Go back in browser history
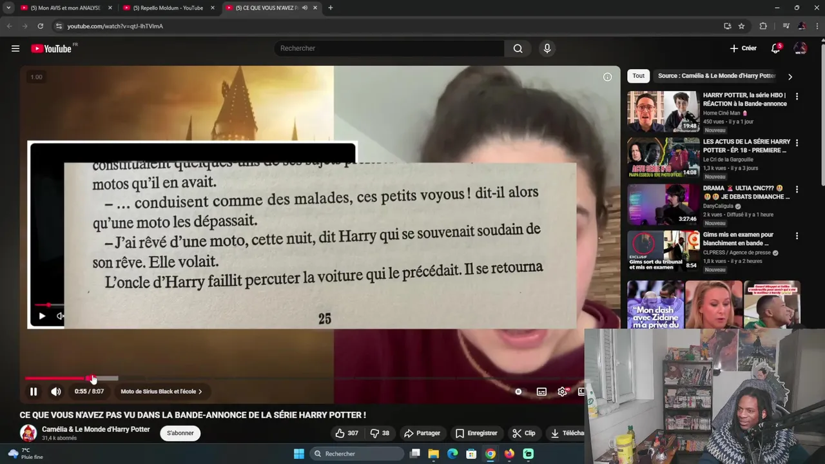This screenshot has width=825, height=464. (9, 26)
